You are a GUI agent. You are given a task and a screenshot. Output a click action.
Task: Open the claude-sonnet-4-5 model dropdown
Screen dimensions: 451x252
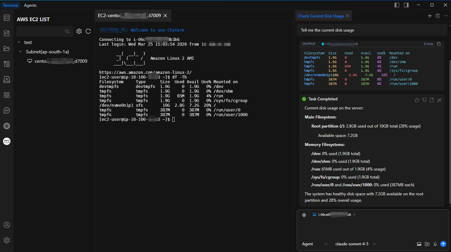tap(355, 244)
